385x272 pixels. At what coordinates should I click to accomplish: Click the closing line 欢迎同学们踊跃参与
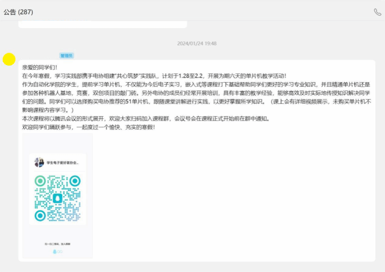[x=88, y=127]
